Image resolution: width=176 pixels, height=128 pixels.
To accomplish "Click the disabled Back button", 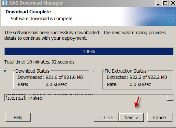I will click(x=106, y=118).
